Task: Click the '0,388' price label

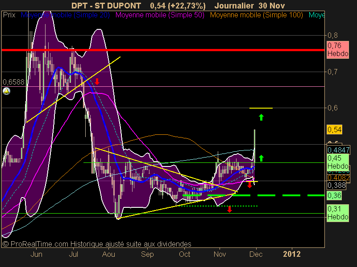Action: pyautogui.click(x=336, y=185)
